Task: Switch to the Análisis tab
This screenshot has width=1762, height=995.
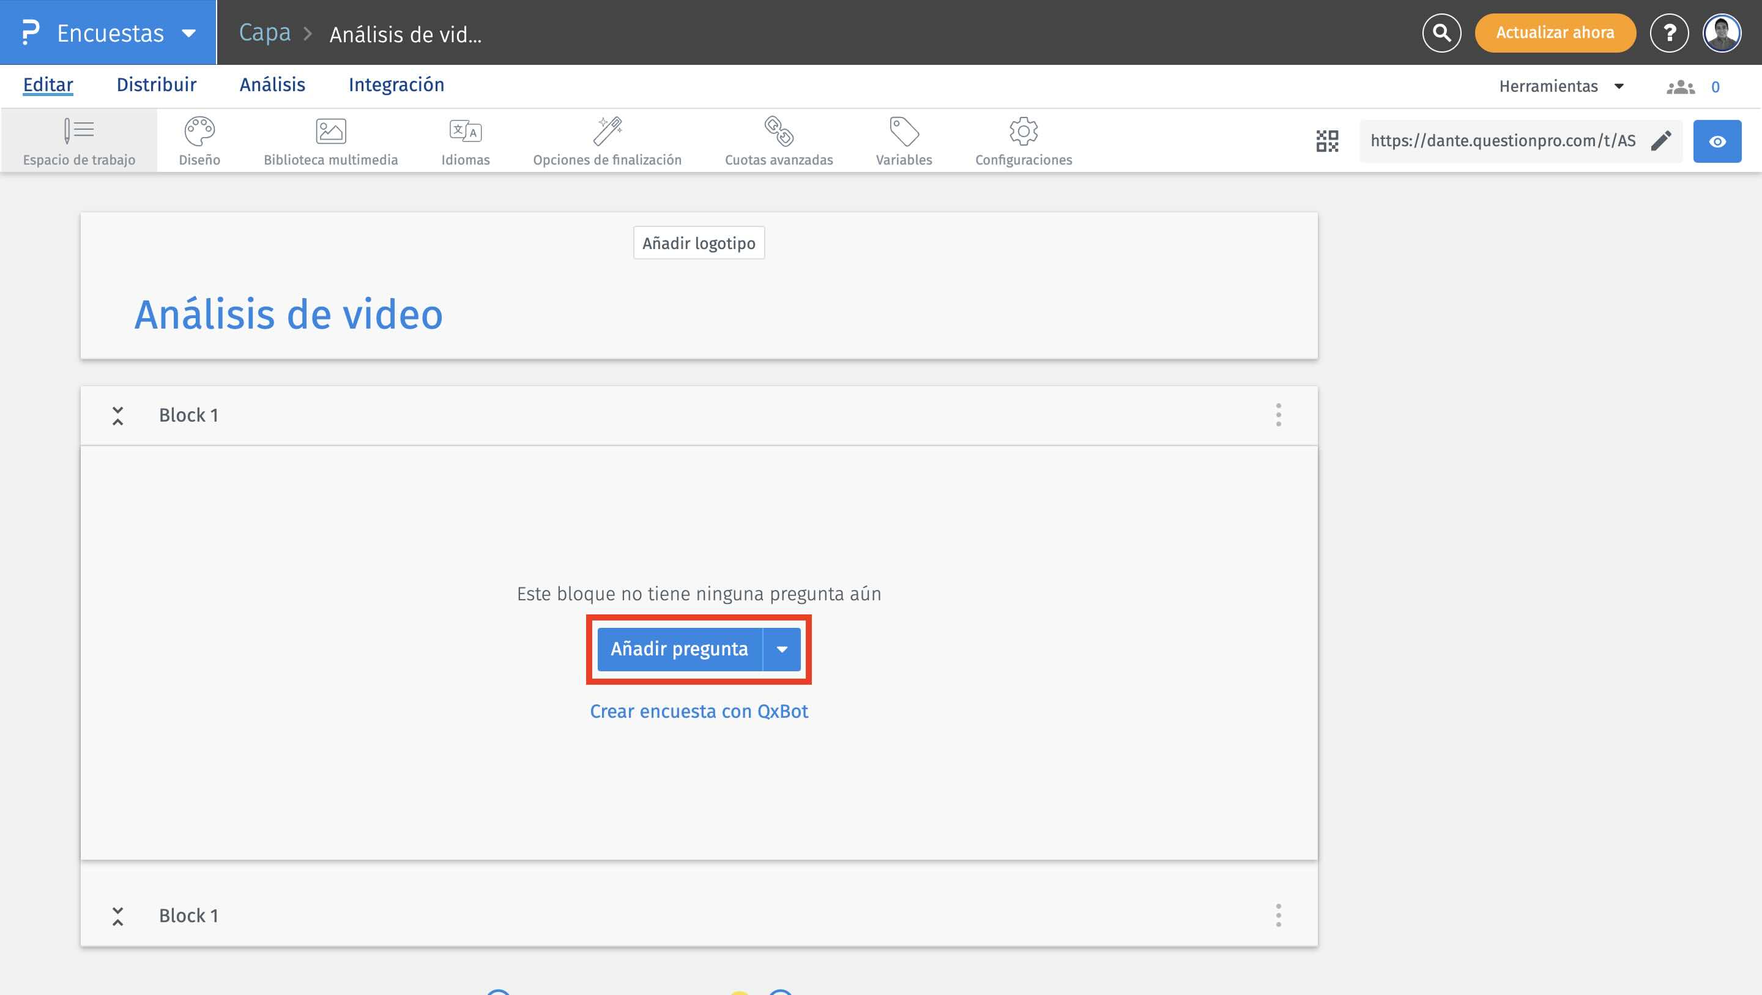Action: [272, 85]
